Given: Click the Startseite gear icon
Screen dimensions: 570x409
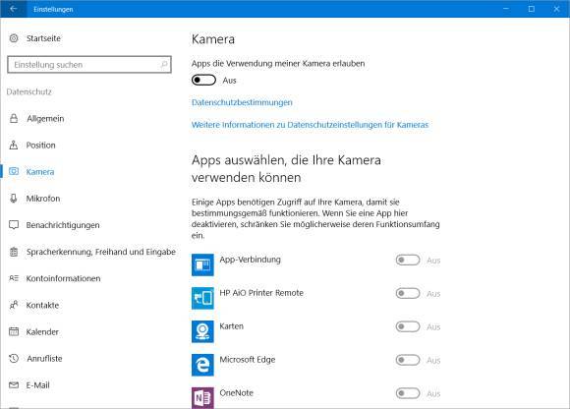Looking at the screenshot, I should 14,38.
